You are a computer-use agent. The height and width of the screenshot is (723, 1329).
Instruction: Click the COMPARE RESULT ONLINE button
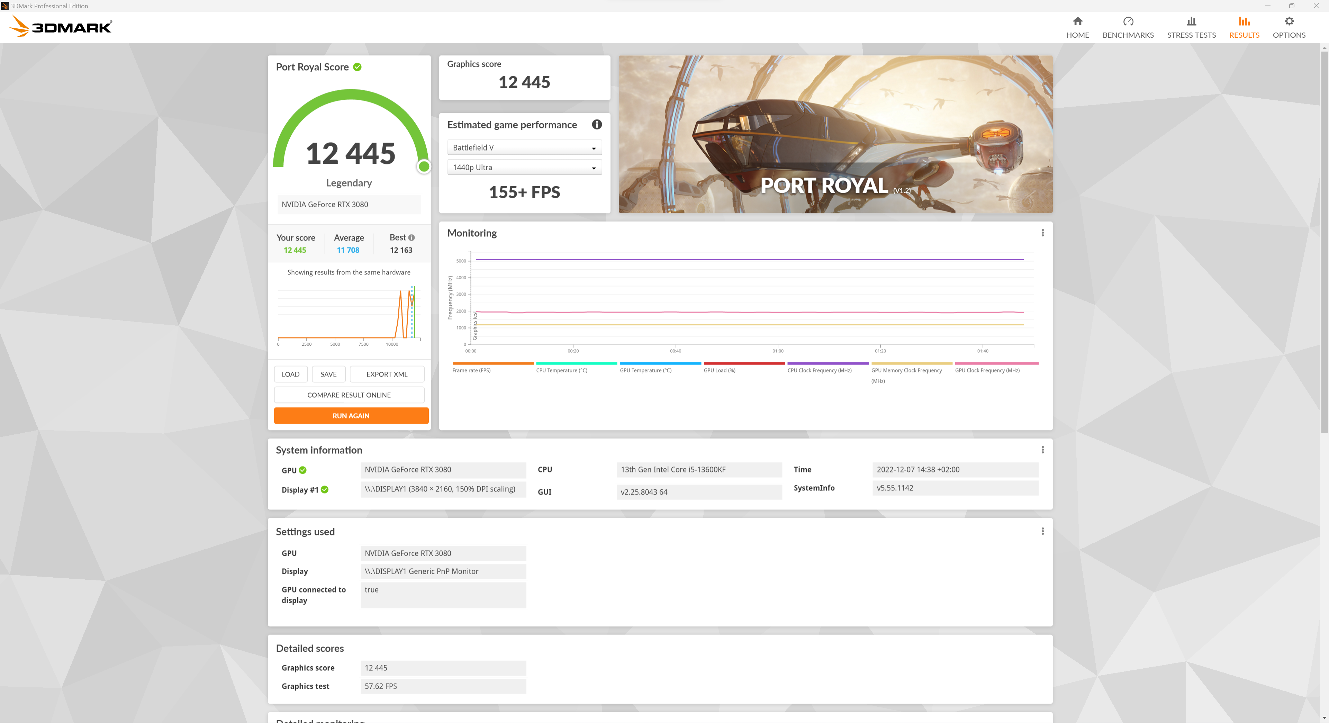(x=350, y=395)
